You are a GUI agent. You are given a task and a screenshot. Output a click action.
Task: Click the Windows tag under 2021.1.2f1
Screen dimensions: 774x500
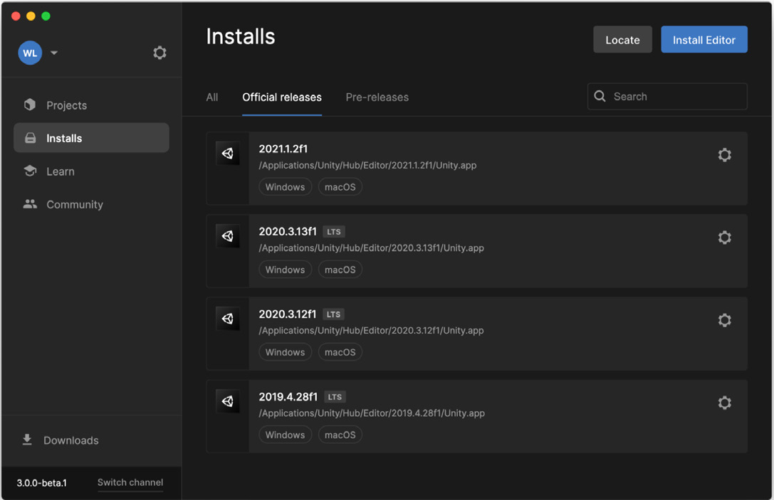point(286,187)
